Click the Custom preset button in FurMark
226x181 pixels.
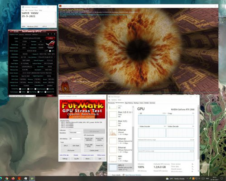tap(94, 151)
